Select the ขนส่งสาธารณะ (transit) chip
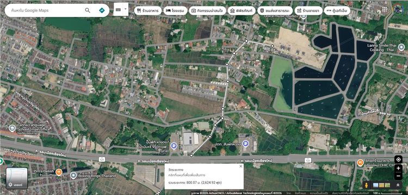This screenshot has width=408, height=195. [x=275, y=11]
